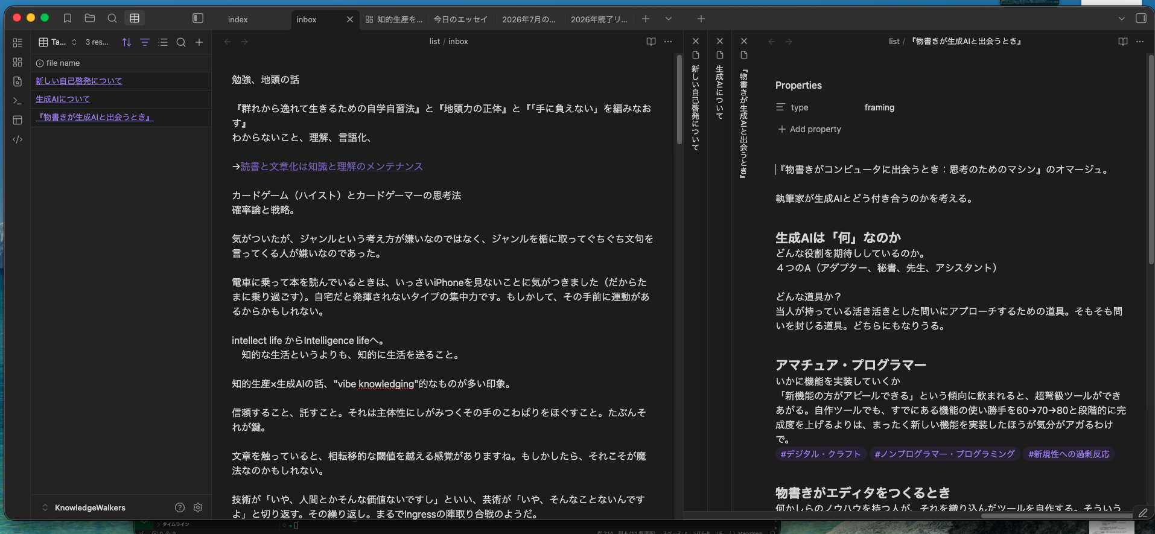The height and width of the screenshot is (534, 1155).
Task: Open the terminal prompt ribbon icon
Action: pos(17,101)
